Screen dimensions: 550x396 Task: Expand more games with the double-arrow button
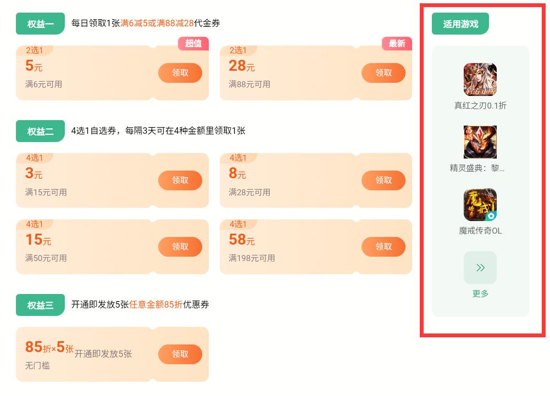point(480,268)
